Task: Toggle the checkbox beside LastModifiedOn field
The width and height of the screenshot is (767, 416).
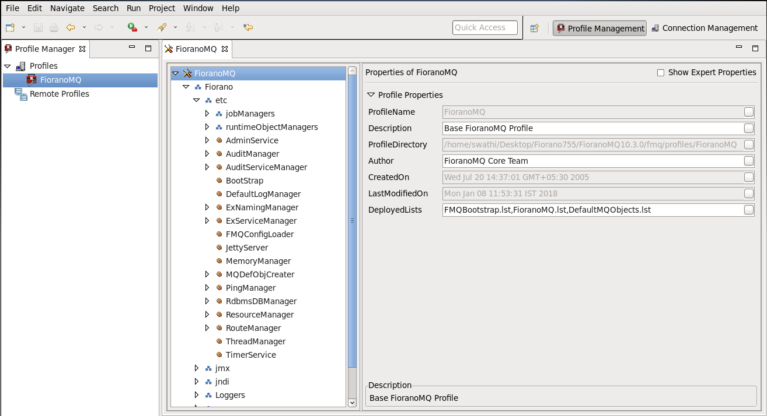Action: pyautogui.click(x=748, y=193)
